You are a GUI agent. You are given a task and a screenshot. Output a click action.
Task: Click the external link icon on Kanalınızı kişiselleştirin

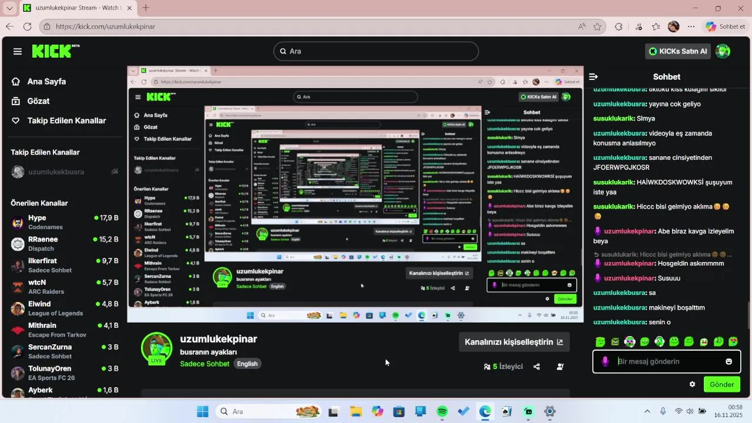tap(559, 342)
